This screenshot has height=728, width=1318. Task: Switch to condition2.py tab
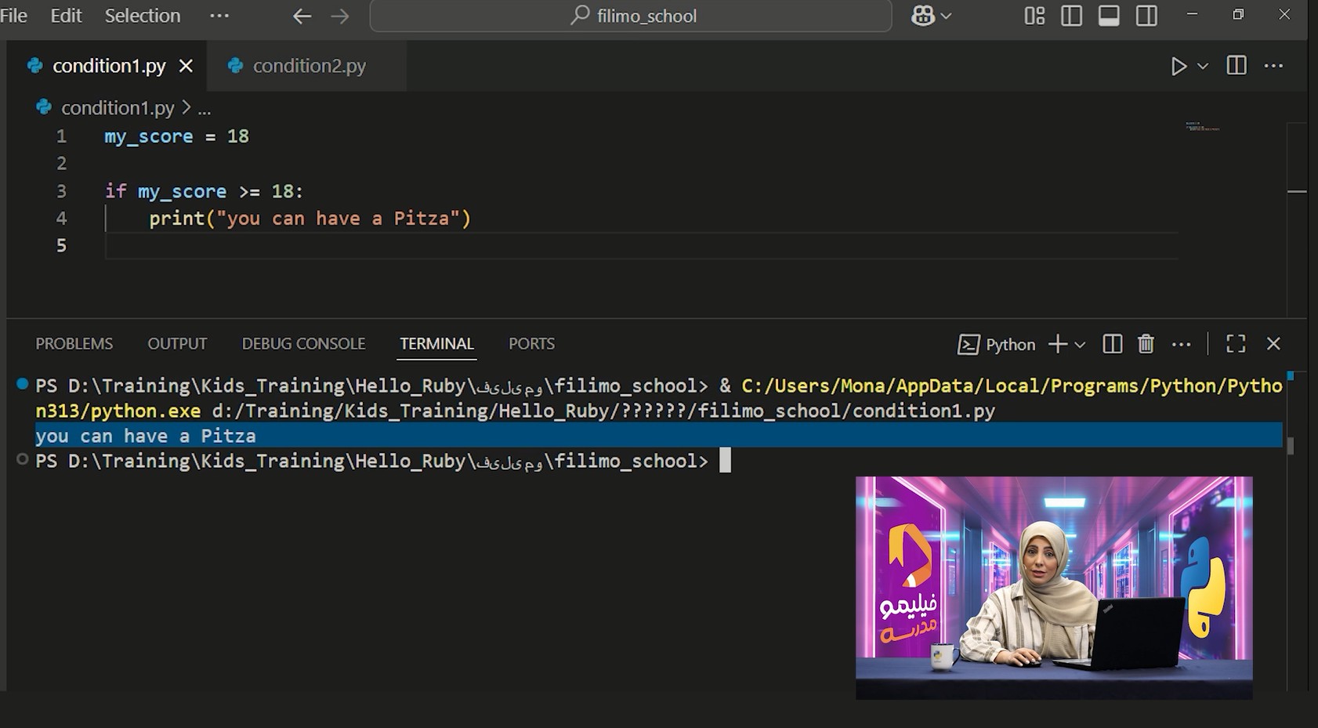coord(309,66)
